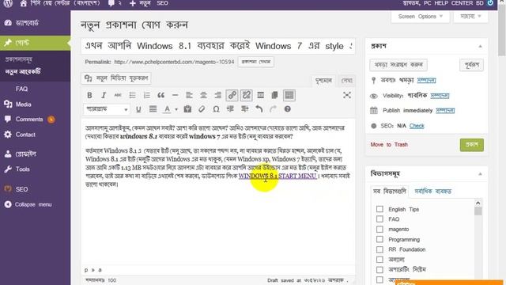The width and height of the screenshot is (506, 285).
Task: Justify the text alignment
Action: tap(153, 109)
